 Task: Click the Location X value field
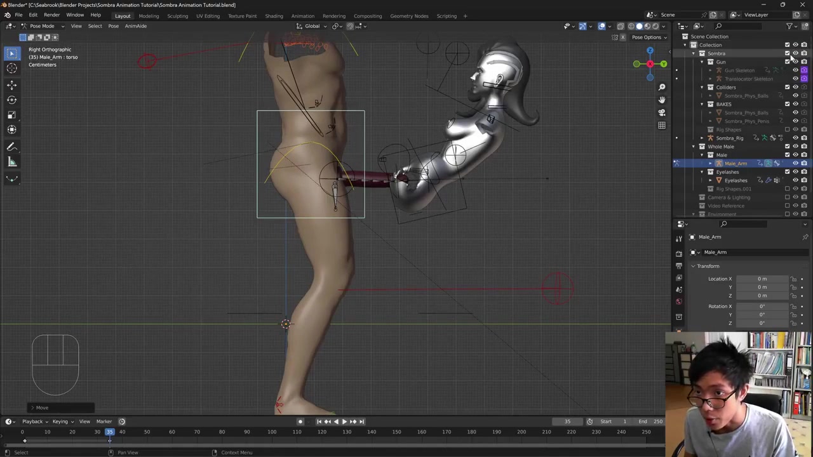(762, 279)
